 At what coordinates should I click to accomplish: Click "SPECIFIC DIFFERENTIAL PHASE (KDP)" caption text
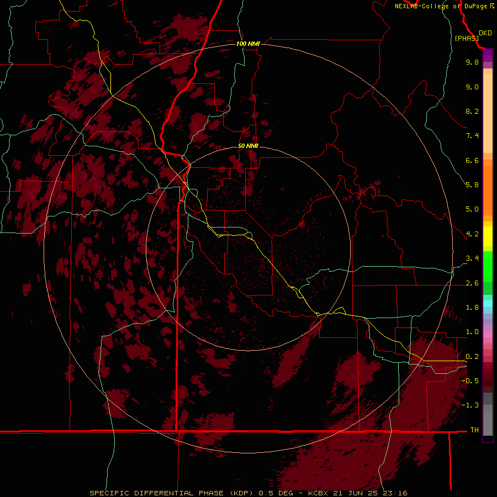170,493
